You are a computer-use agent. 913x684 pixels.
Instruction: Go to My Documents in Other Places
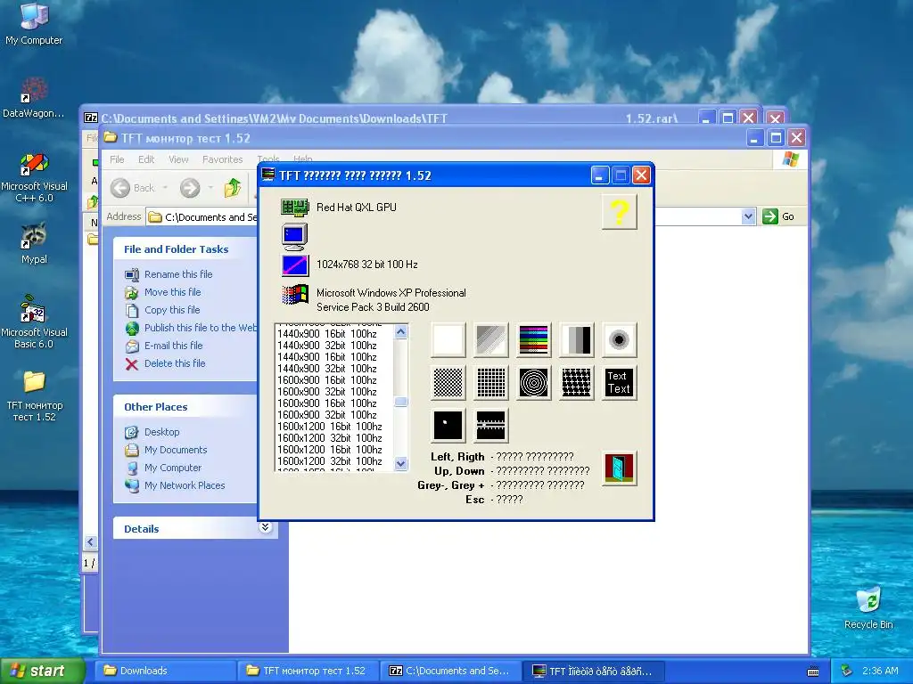point(176,450)
